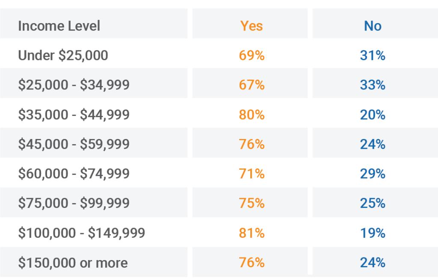Select the $45,000 - $59,999 row label
The image size is (438, 278).
(x=74, y=144)
